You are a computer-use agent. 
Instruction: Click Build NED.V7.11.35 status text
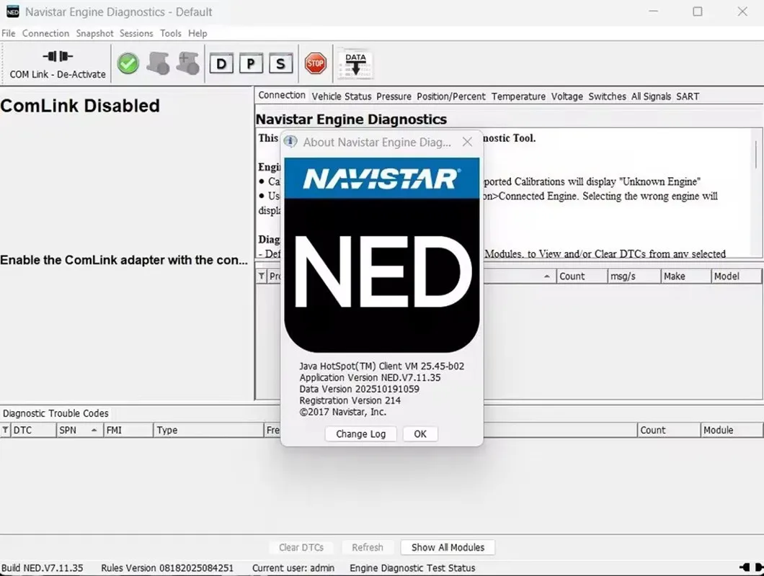pos(43,568)
